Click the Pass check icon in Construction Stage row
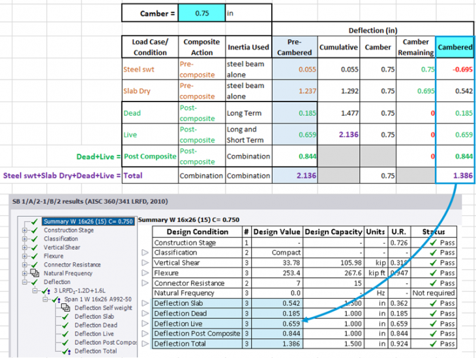The width and height of the screenshot is (476, 358). point(433,243)
